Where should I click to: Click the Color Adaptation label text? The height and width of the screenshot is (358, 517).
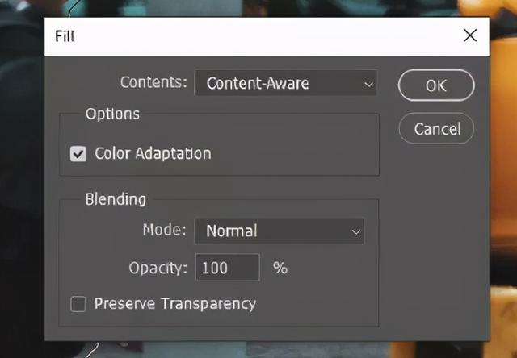pyautogui.click(x=153, y=153)
